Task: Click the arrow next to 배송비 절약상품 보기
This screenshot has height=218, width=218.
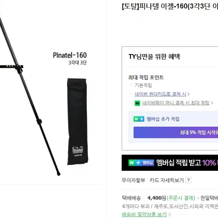Action: pos(170,214)
